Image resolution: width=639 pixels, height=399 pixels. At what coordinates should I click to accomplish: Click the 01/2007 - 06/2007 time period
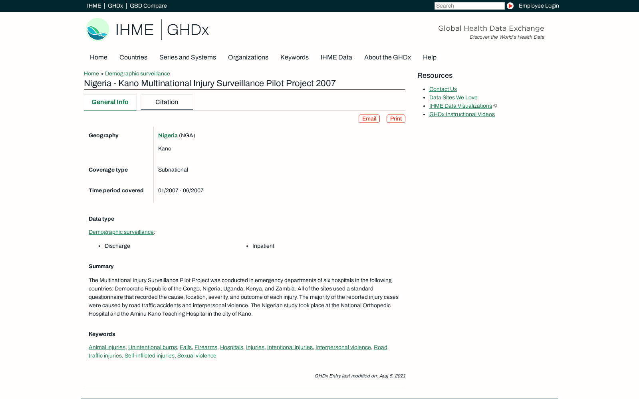(181, 190)
